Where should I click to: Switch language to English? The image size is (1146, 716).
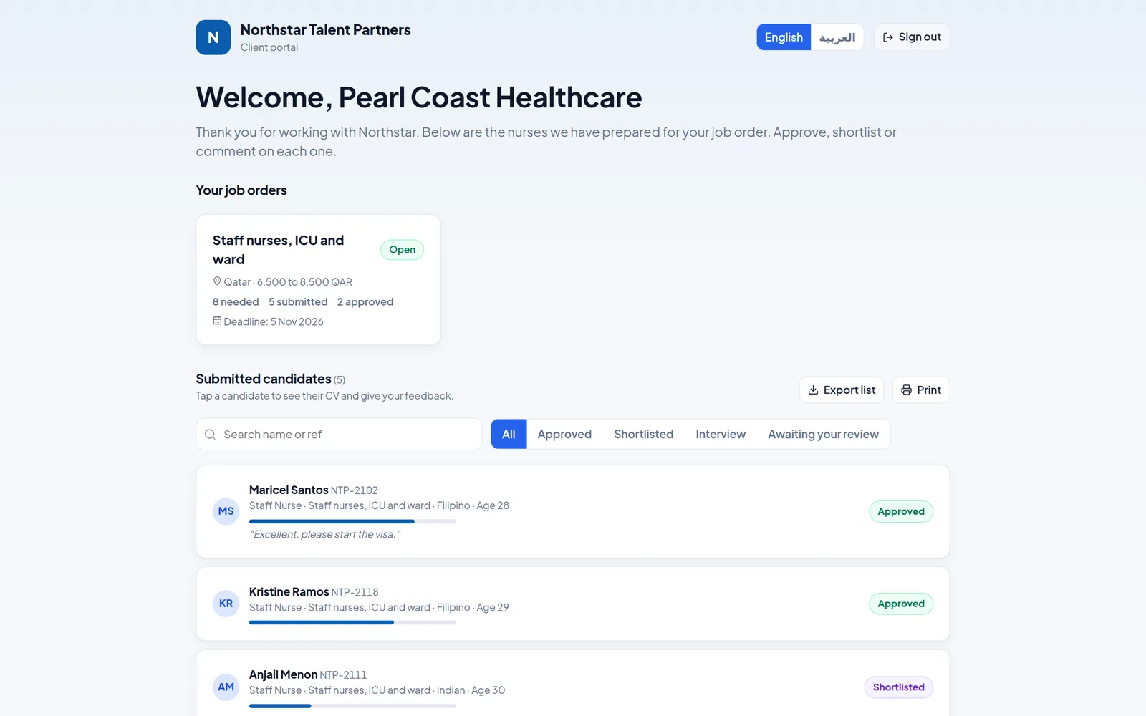point(784,37)
